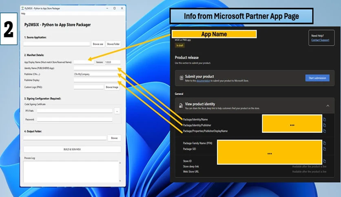Click the Package/Identity/Publisher label
The height and width of the screenshot is (197, 341).
(x=197, y=125)
